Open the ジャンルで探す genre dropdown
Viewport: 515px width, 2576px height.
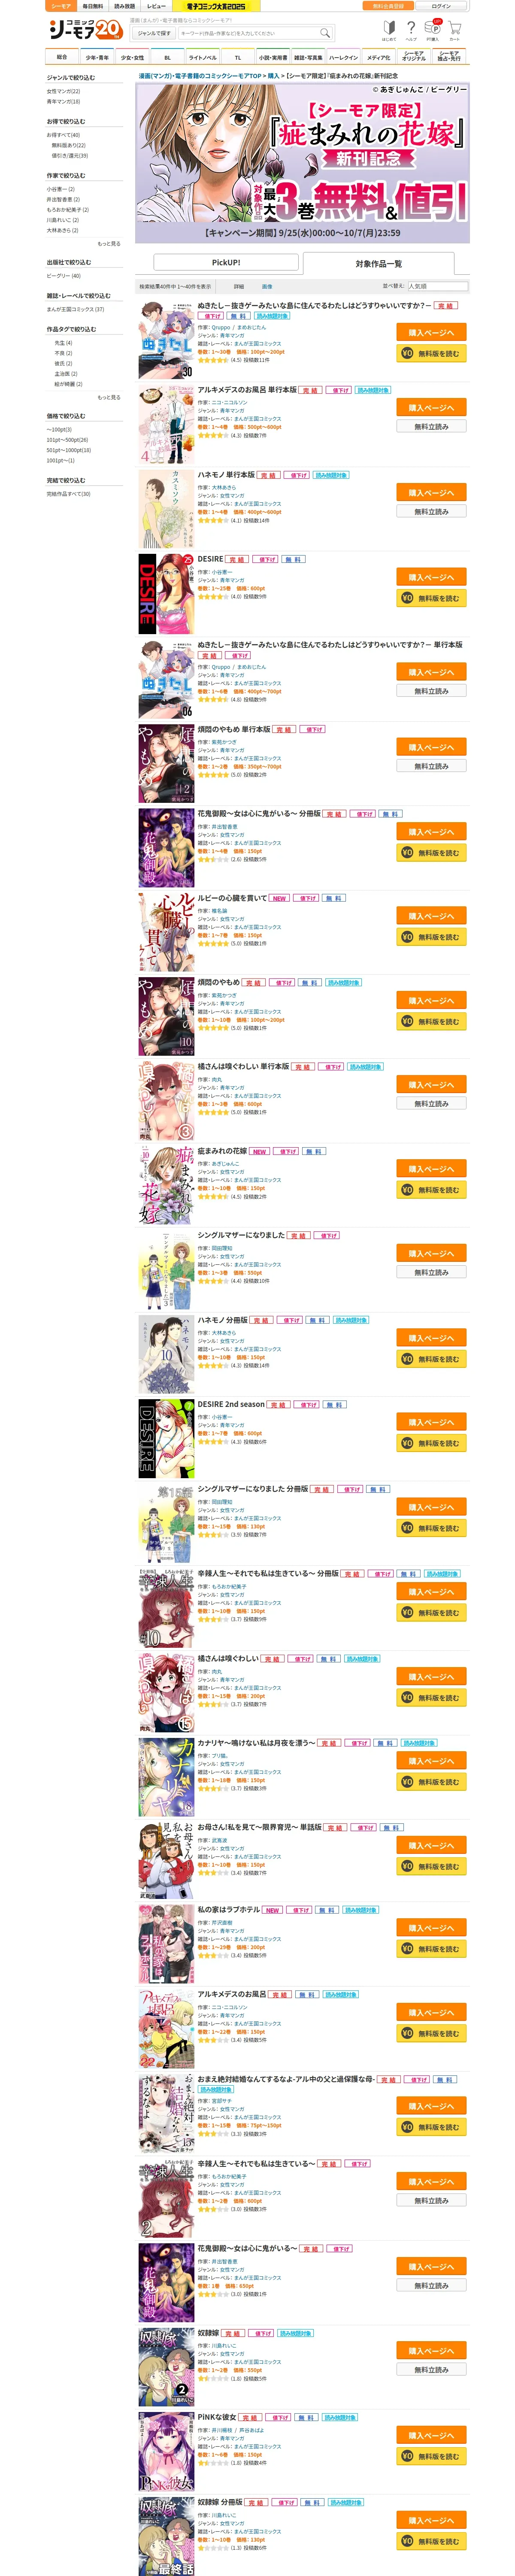[x=154, y=33]
